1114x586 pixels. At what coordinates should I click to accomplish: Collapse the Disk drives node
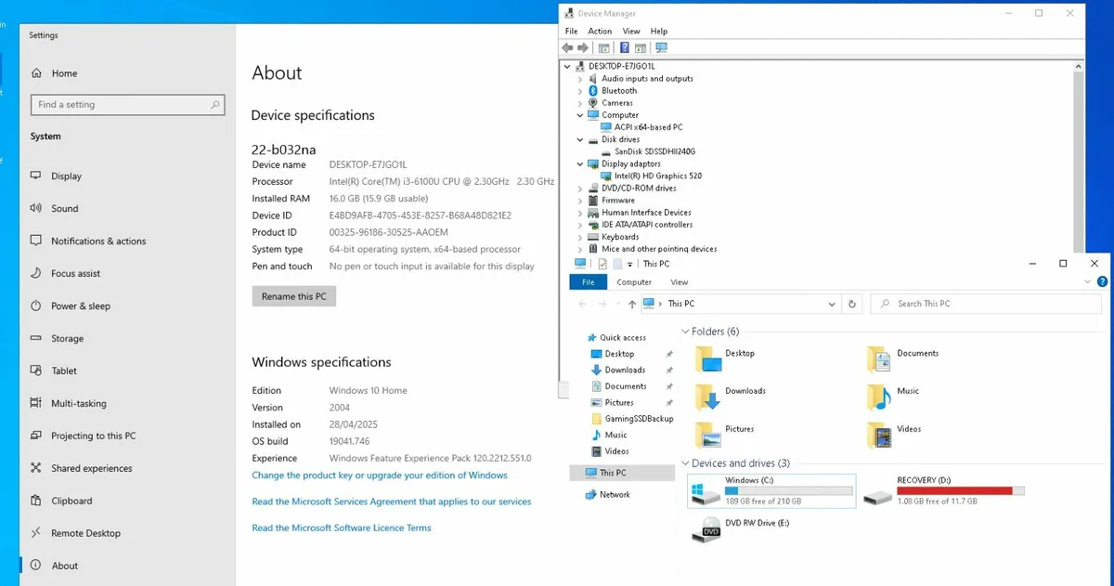(581, 139)
